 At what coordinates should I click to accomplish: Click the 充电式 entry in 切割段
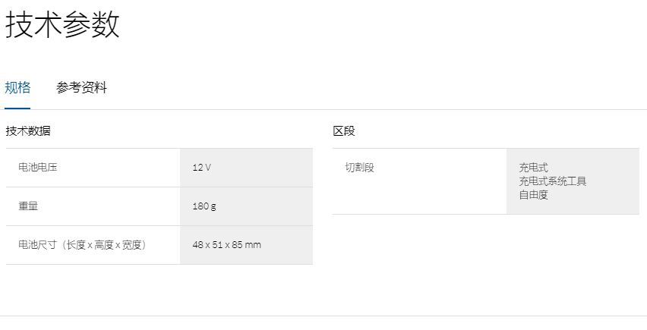click(533, 168)
